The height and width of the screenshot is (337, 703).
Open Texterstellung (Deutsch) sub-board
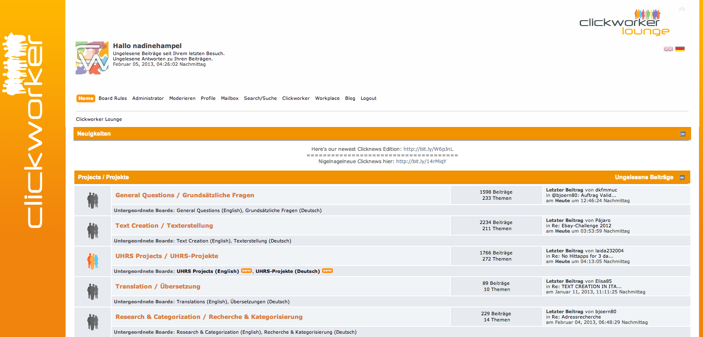(x=263, y=241)
